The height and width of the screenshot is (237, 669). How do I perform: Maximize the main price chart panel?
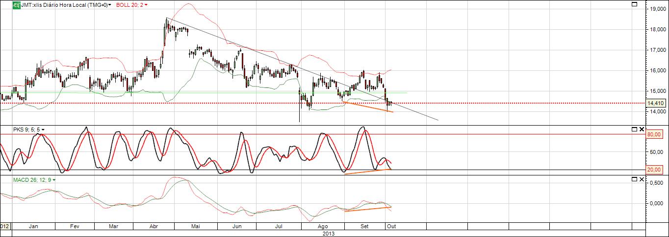634,4
